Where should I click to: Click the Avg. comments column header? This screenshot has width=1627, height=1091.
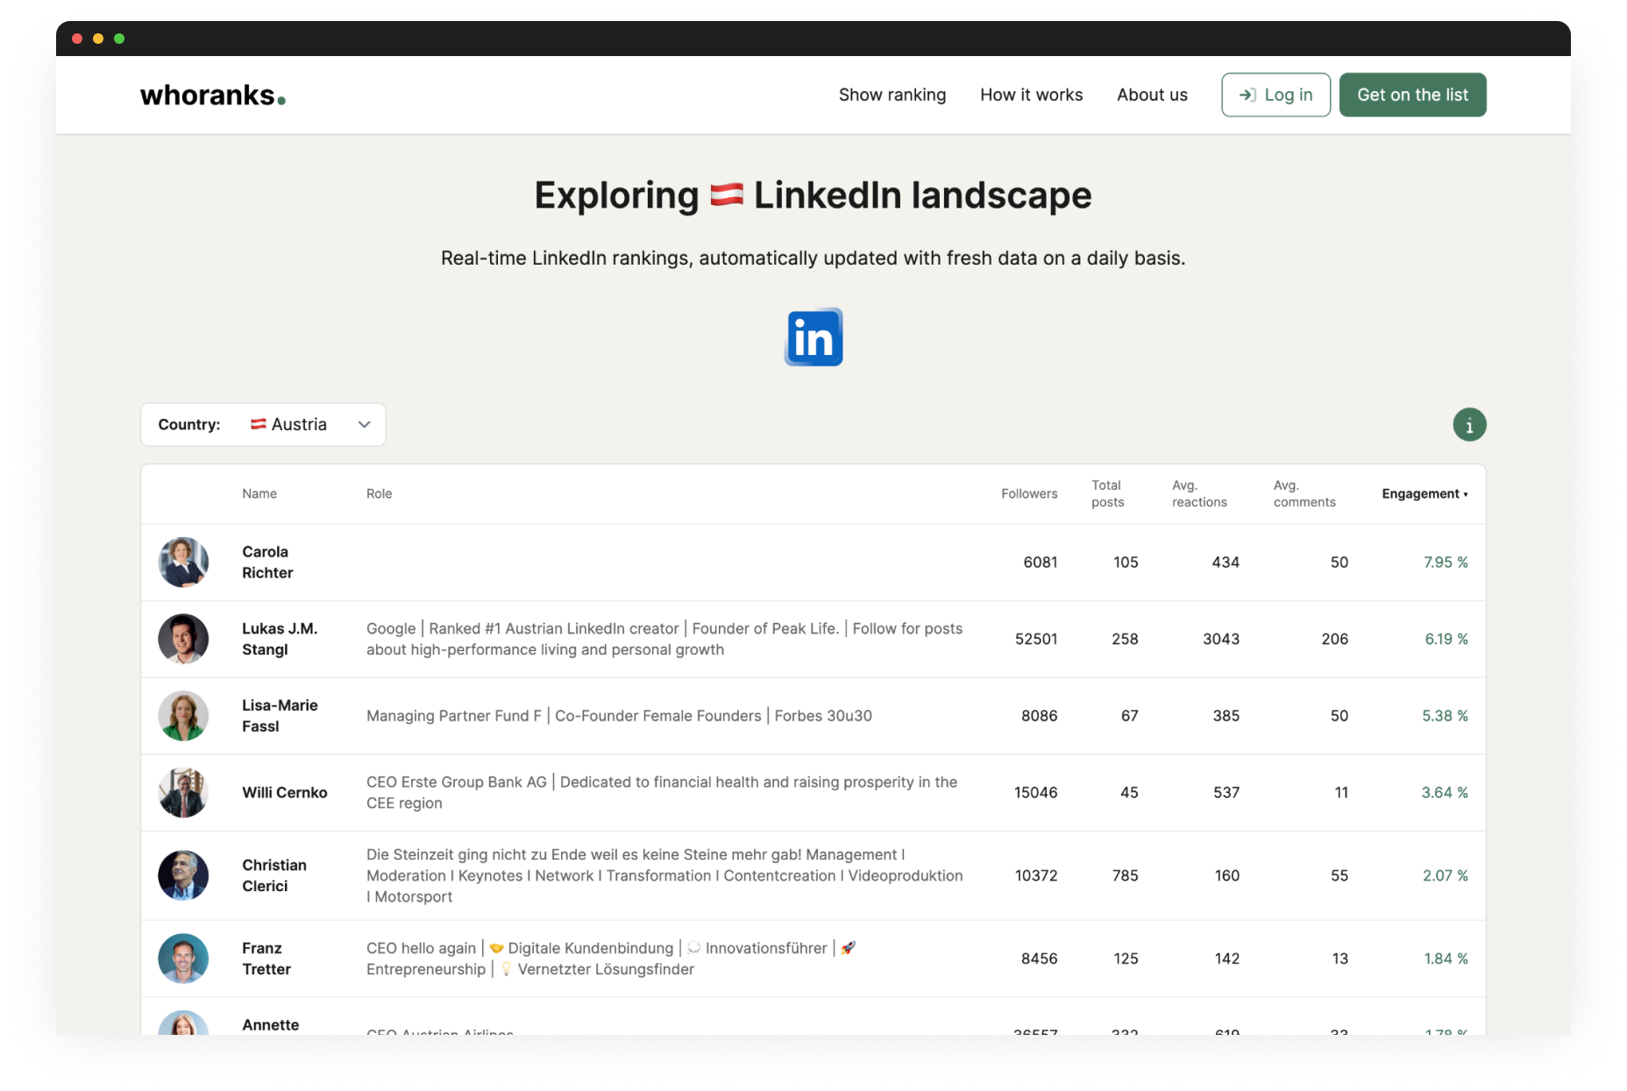1304,494
